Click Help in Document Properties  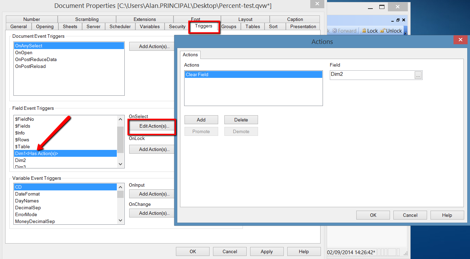coord(304,251)
